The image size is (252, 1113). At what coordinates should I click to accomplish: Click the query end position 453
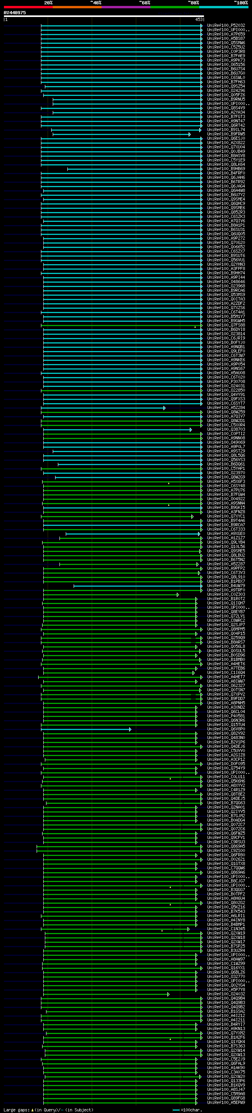pos(198,19)
